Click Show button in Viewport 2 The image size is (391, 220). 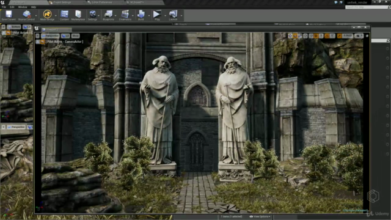click(x=76, y=36)
